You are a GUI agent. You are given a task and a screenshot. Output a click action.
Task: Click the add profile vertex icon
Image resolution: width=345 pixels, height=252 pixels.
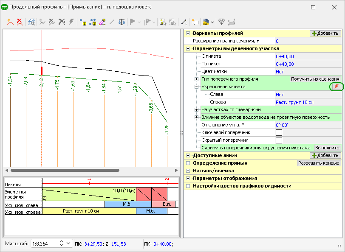click(9, 21)
